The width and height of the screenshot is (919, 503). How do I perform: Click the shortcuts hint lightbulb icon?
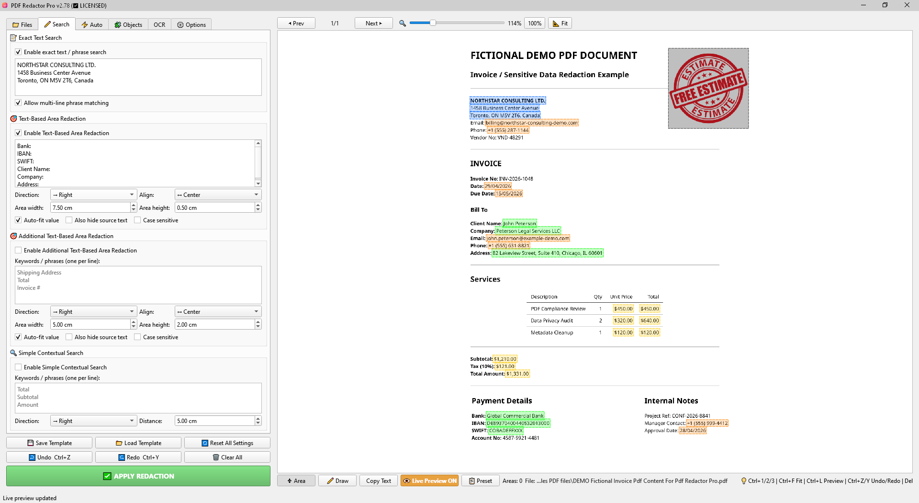pyautogui.click(x=744, y=481)
